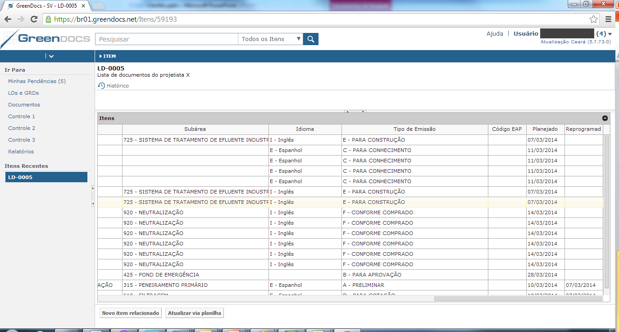Screen dimensions: 619x332
Task: Open Atualização Ceará version link
Action: click(576, 41)
